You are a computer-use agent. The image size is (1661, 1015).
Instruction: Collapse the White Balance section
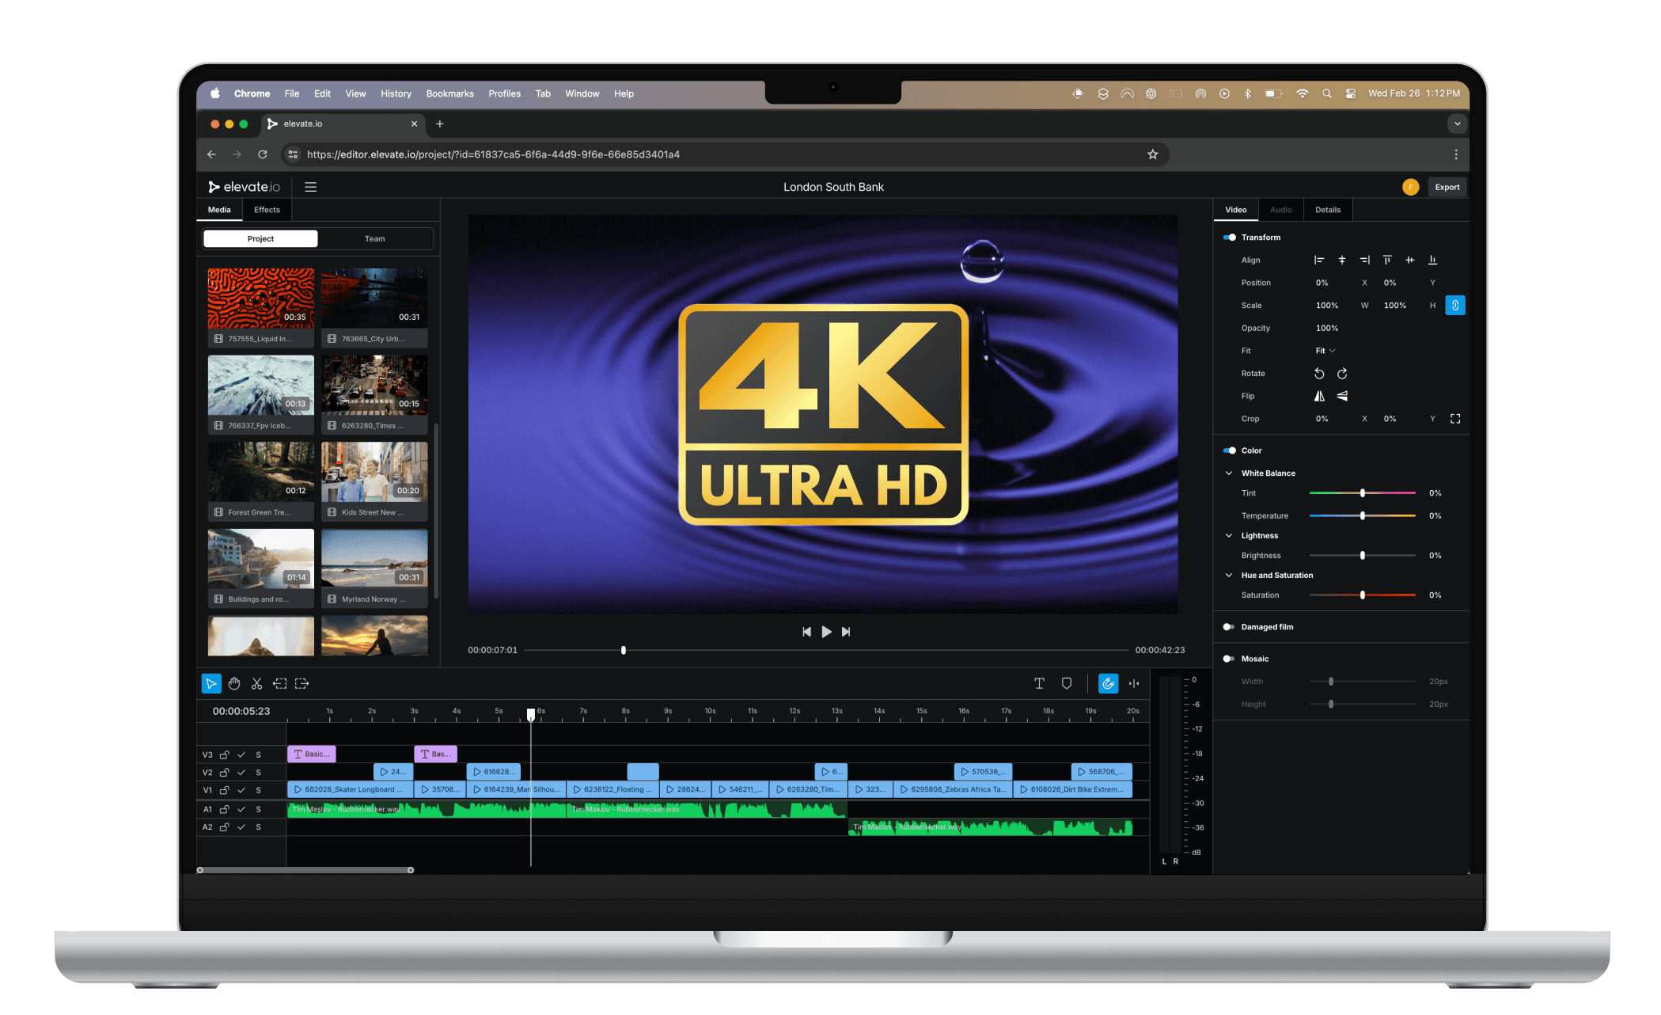[x=1229, y=473]
